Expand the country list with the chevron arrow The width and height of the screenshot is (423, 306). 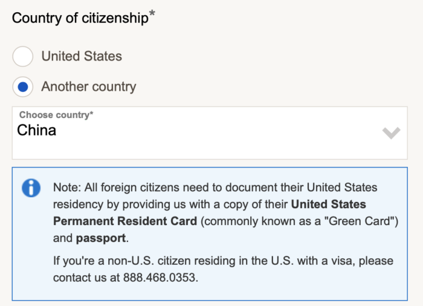tap(391, 133)
